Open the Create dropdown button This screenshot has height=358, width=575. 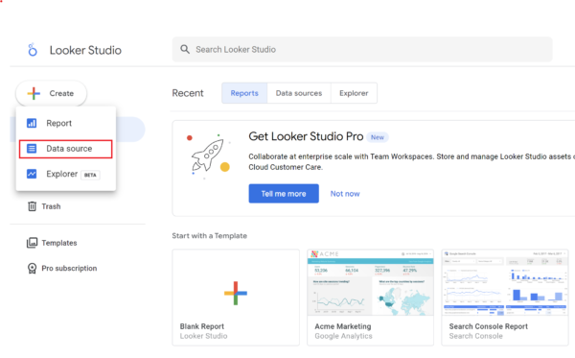[x=52, y=93]
